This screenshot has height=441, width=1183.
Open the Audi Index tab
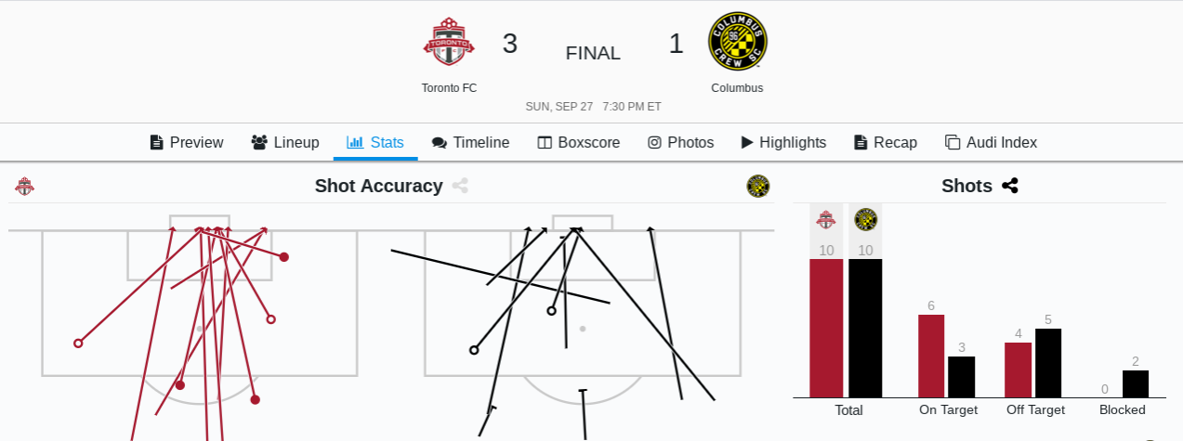991,142
